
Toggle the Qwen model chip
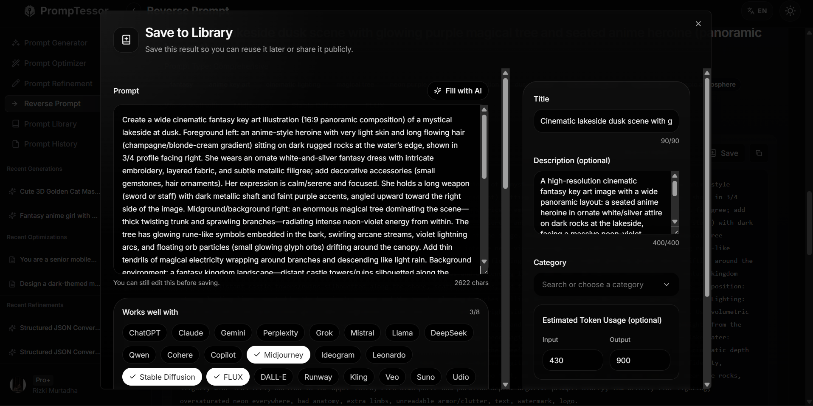pyautogui.click(x=139, y=355)
